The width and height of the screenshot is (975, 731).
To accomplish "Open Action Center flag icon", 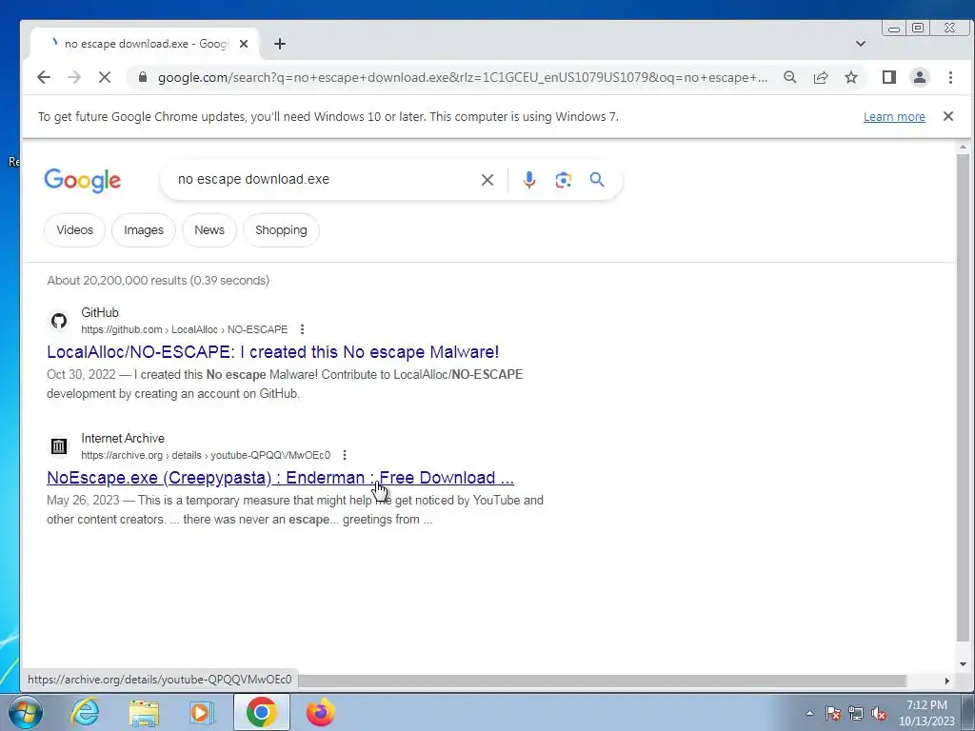I will [x=833, y=713].
